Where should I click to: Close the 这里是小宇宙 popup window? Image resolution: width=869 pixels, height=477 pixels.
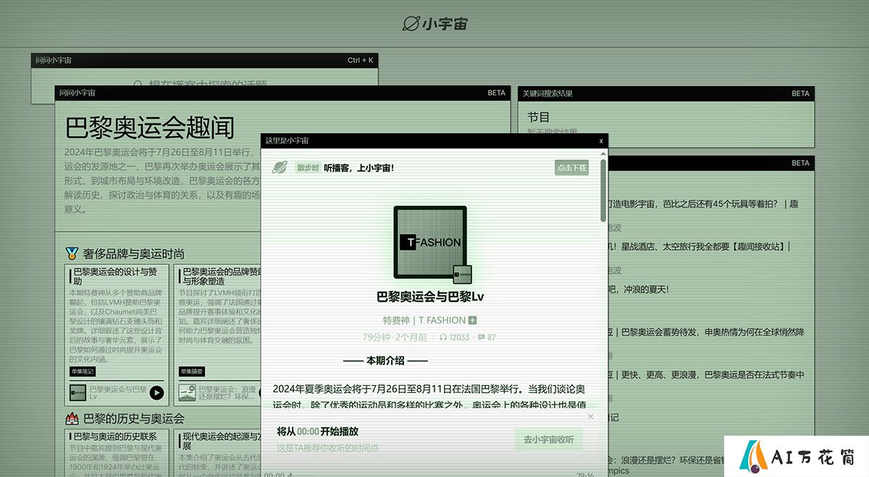(x=601, y=141)
